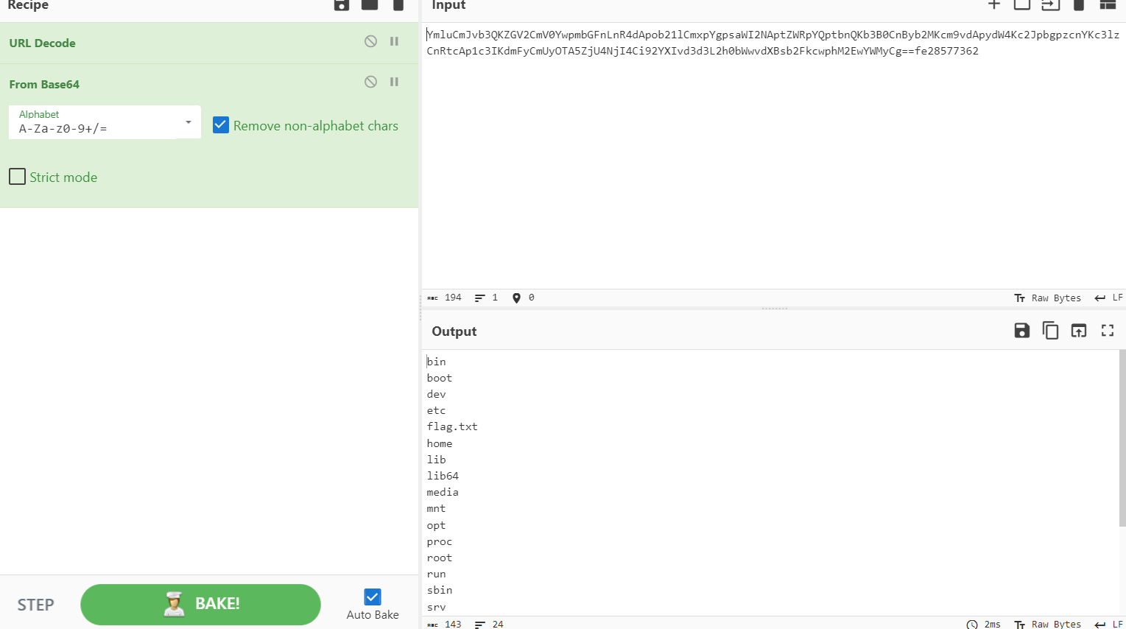Open input LF end-of-line selector
Screen dimensions: 1126x629
pos(1109,298)
